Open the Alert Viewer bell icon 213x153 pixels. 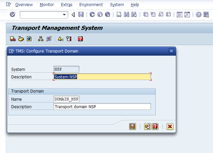(60, 39)
